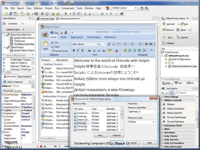Select the arrow pointer in Tool Palette
The height and width of the screenshot is (150, 200).
click(x=172, y=93)
